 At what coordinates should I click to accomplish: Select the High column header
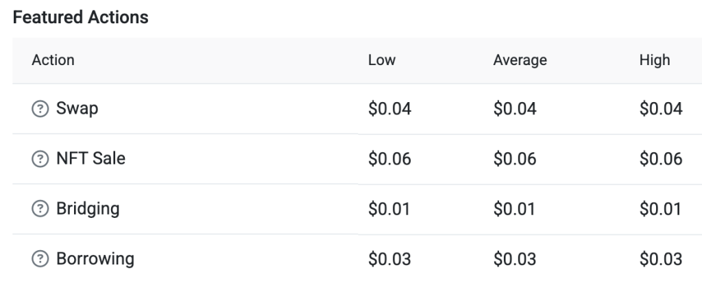coord(654,60)
